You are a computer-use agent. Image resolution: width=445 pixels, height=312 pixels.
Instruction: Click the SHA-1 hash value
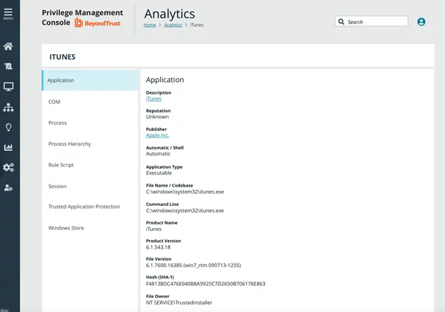(x=206, y=284)
